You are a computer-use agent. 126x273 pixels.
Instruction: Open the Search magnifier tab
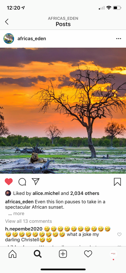(38, 254)
